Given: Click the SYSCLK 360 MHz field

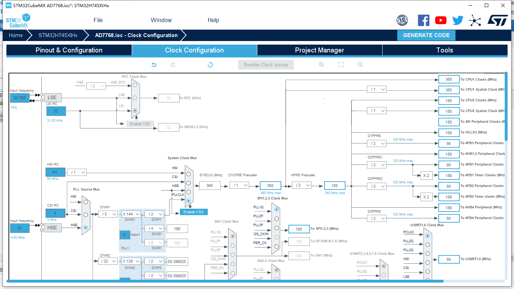Looking at the screenshot, I should point(210,186).
